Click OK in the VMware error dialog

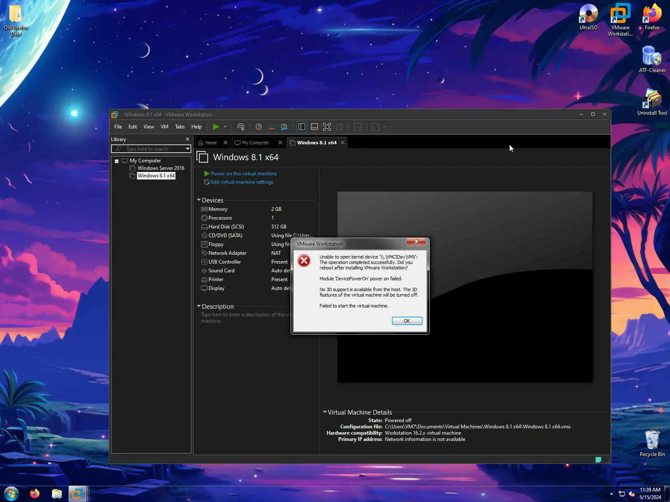407,321
